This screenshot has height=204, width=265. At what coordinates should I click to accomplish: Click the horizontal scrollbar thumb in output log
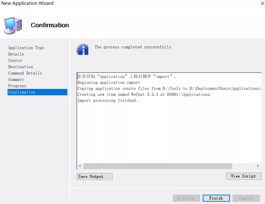pyautogui.click(x=158, y=166)
